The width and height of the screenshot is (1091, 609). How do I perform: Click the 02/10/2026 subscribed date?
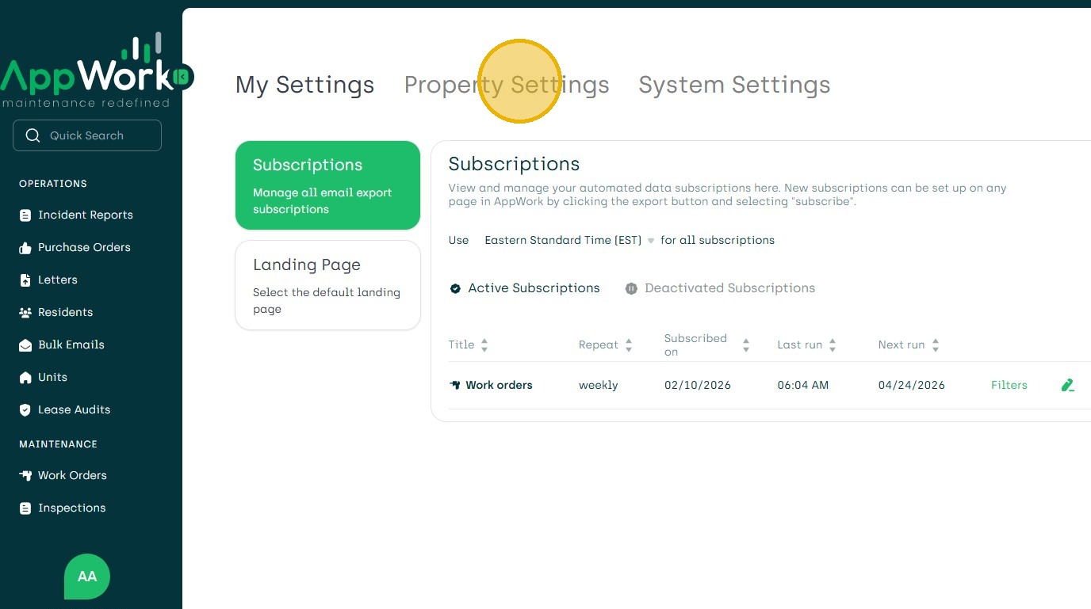tap(698, 385)
